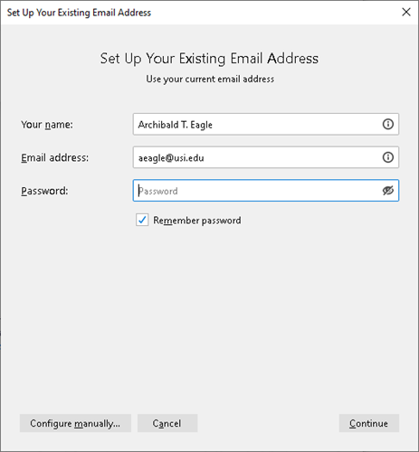Toggle password visibility with the crossed-eye icon
The height and width of the screenshot is (452, 419).
(x=388, y=191)
